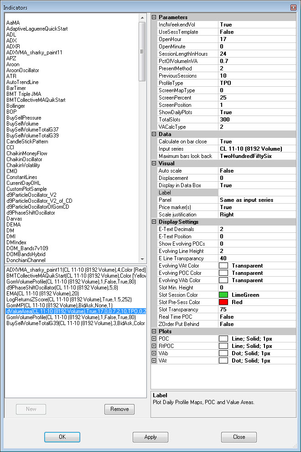The height and width of the screenshot is (452, 301).
Task: Collapse the Display Settings section
Action: pyautogui.click(x=154, y=222)
